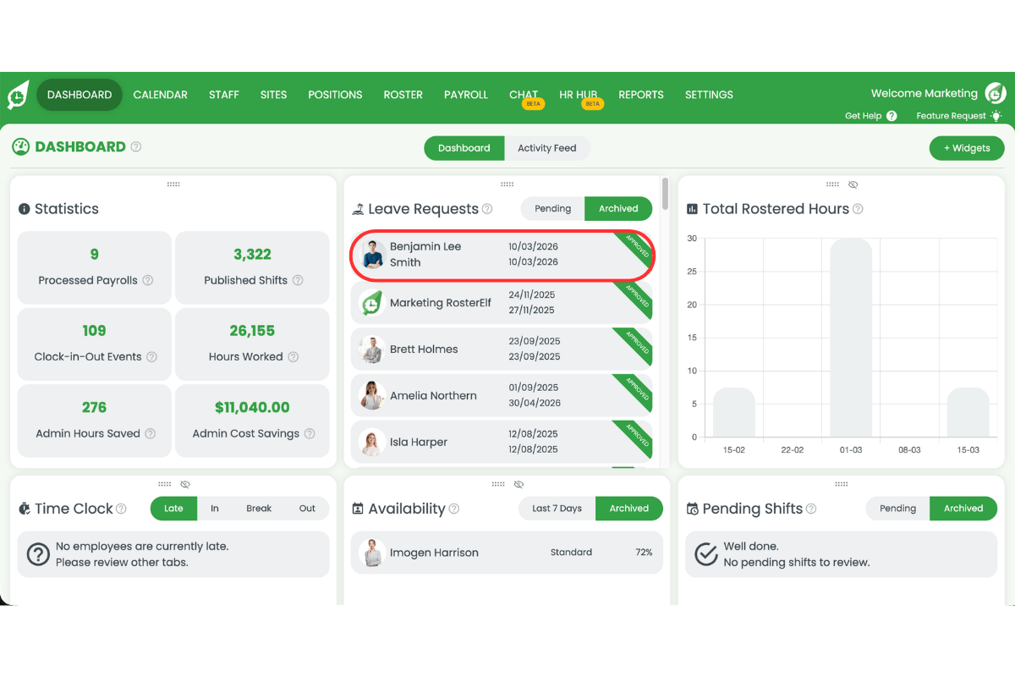This screenshot has width=1015, height=677.
Task: Select the Break filter in Time Clock
Action: pyautogui.click(x=259, y=509)
